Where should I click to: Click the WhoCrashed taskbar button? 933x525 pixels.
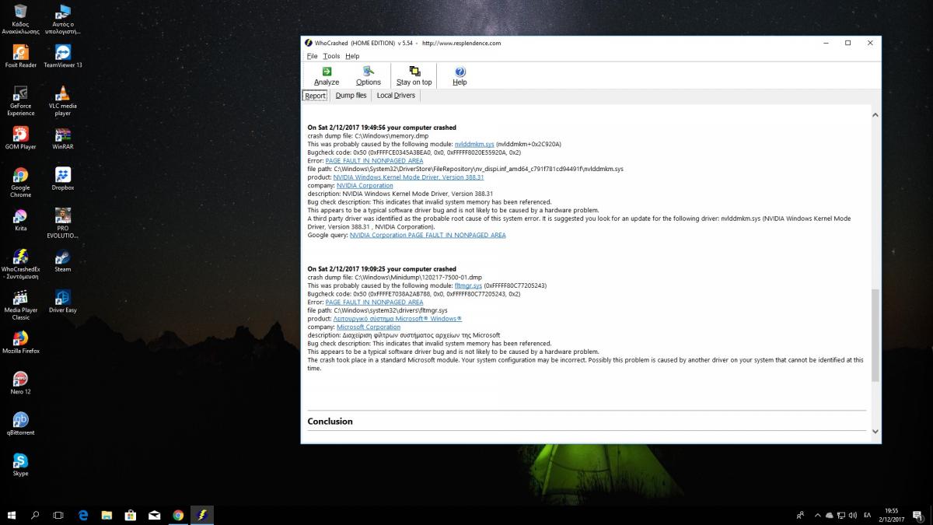click(202, 515)
